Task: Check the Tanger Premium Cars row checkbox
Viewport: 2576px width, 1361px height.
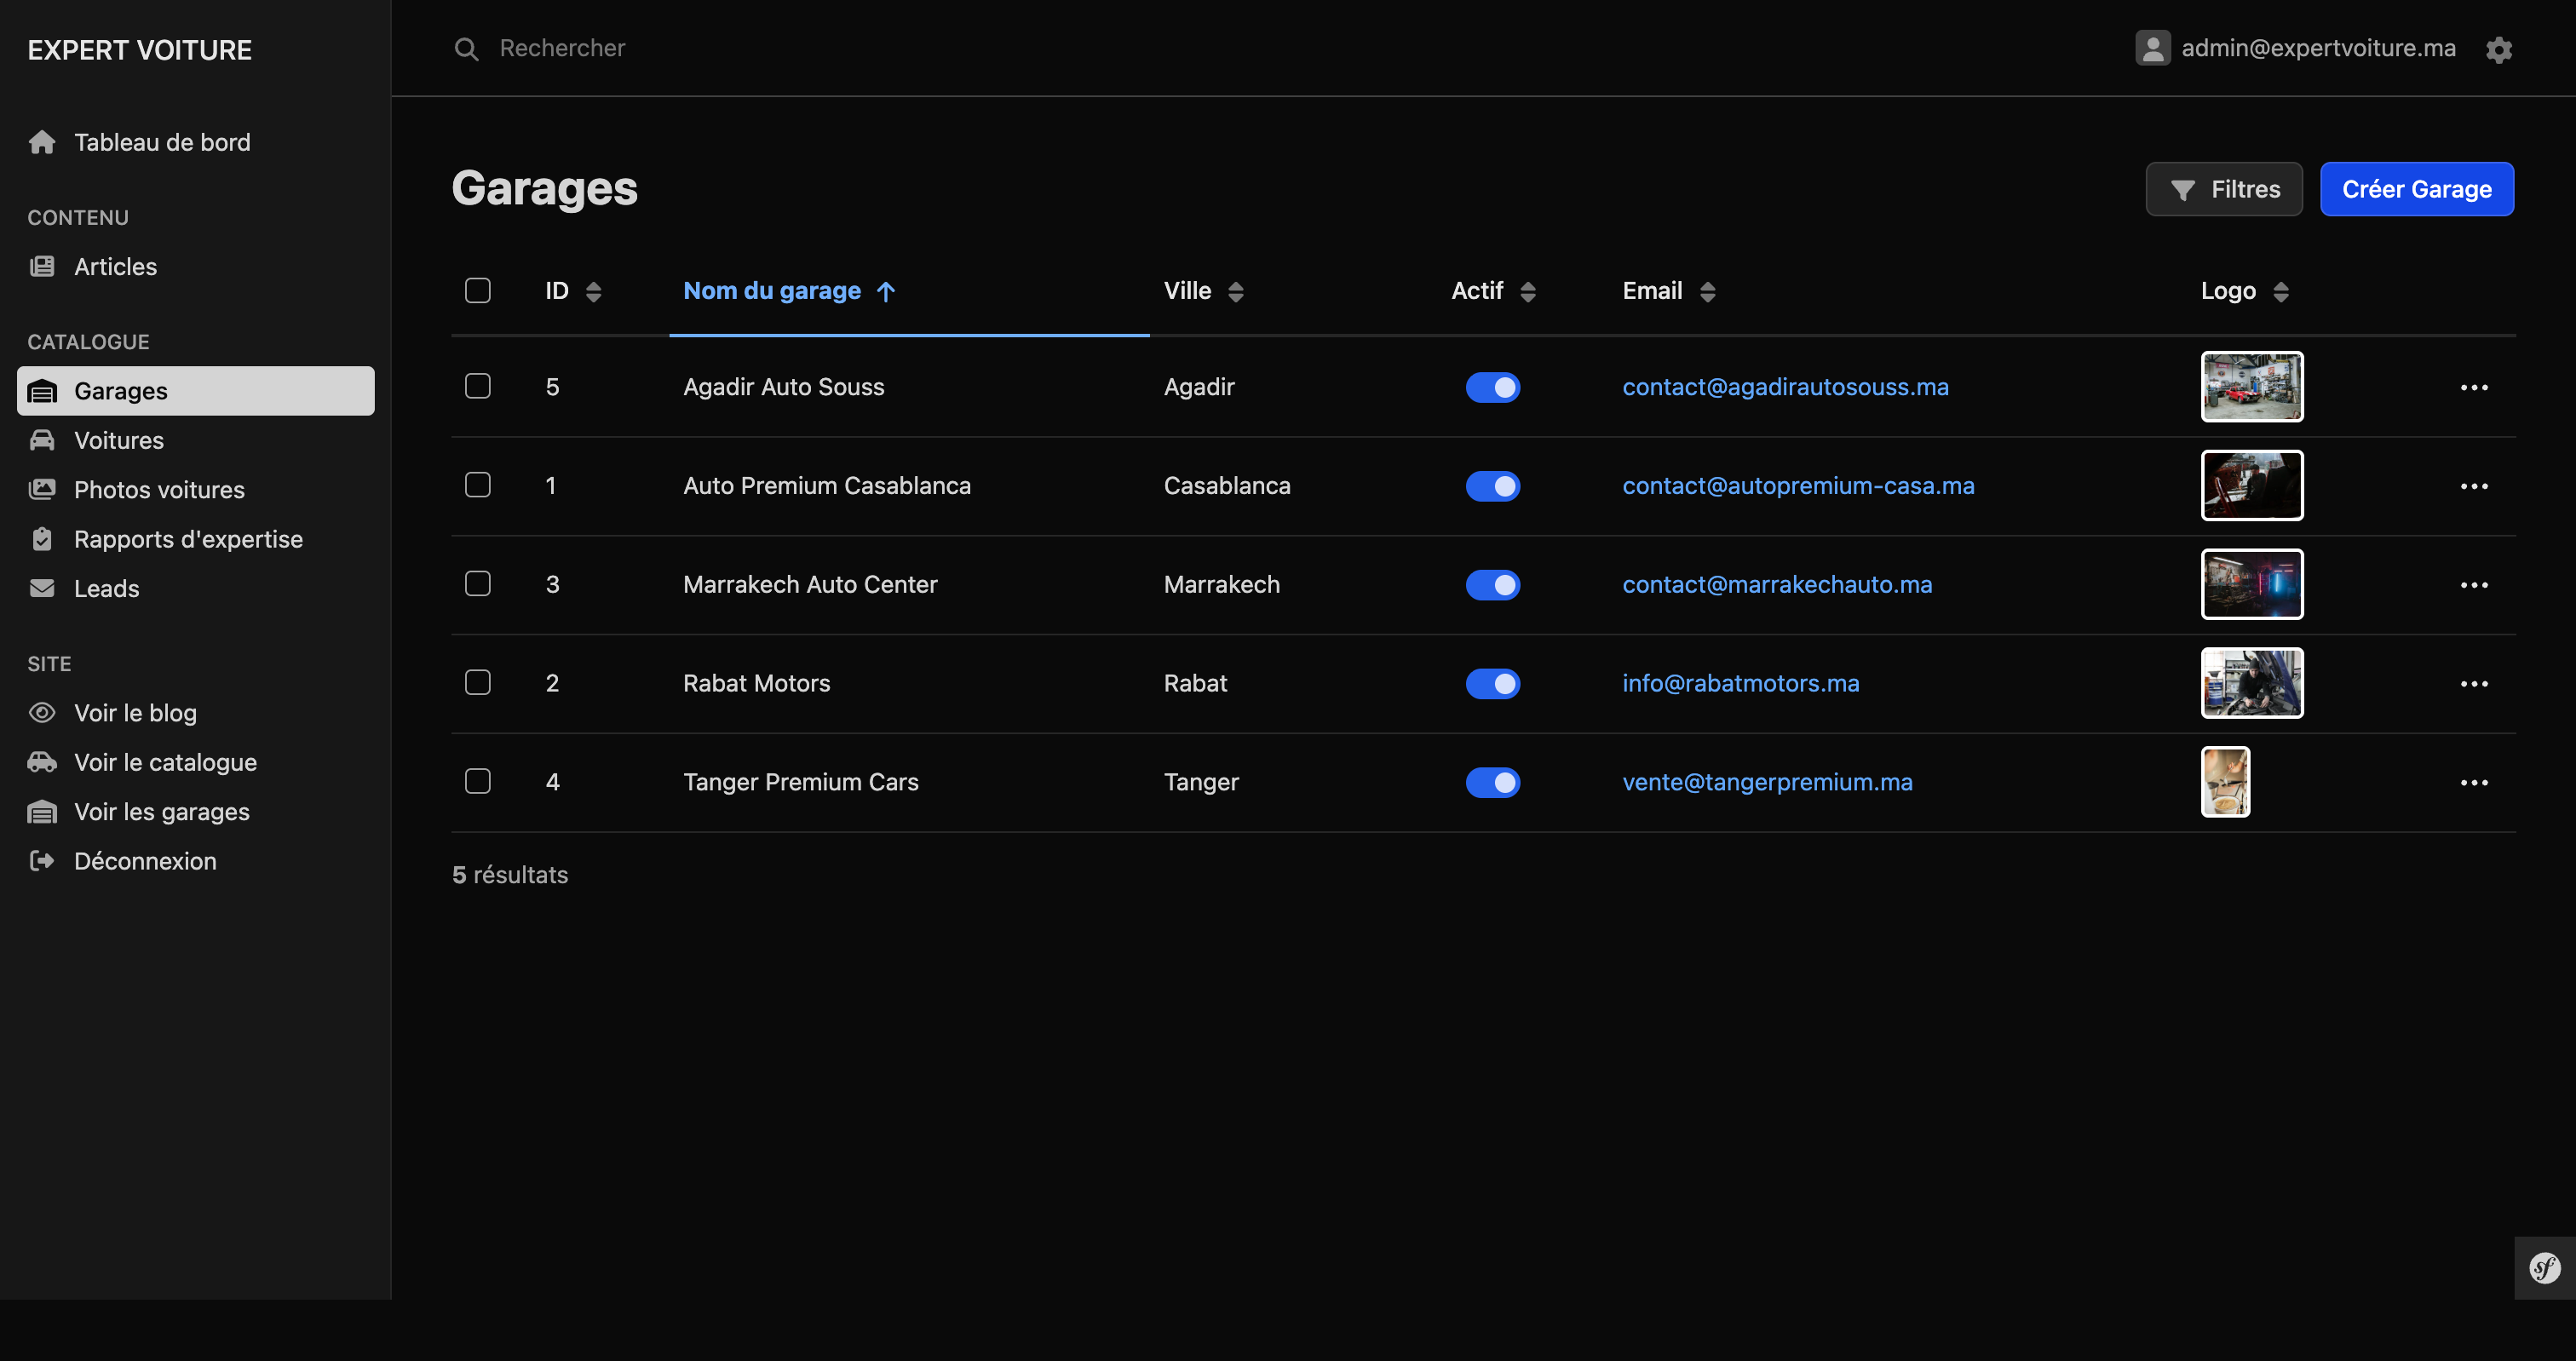Action: coord(478,781)
